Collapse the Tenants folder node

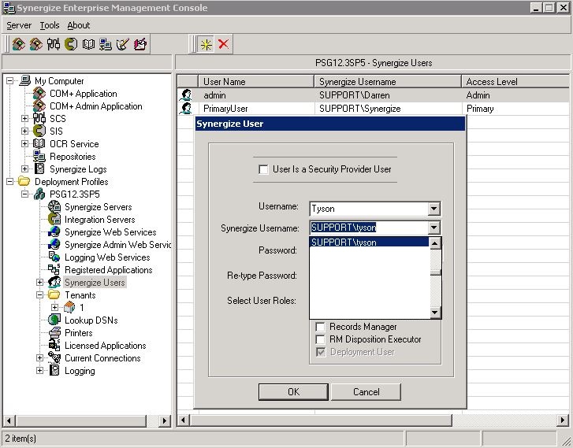(x=40, y=295)
